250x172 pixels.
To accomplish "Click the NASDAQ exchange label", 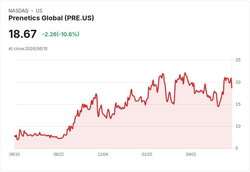I will point(18,11).
